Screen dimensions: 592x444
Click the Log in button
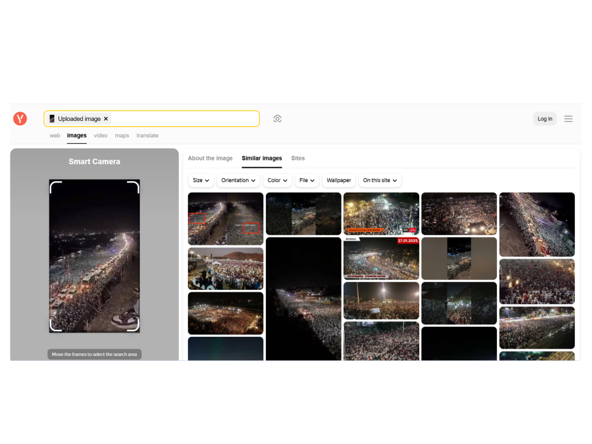pos(545,119)
